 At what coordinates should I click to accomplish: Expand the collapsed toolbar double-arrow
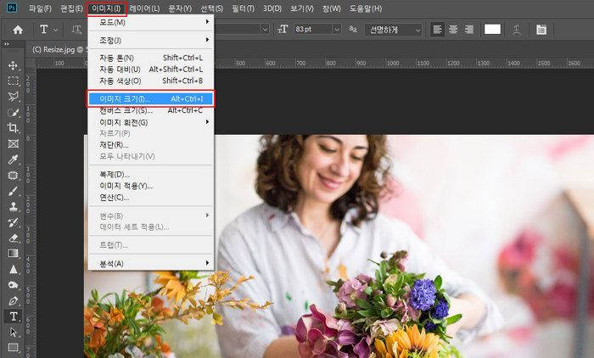(7, 44)
